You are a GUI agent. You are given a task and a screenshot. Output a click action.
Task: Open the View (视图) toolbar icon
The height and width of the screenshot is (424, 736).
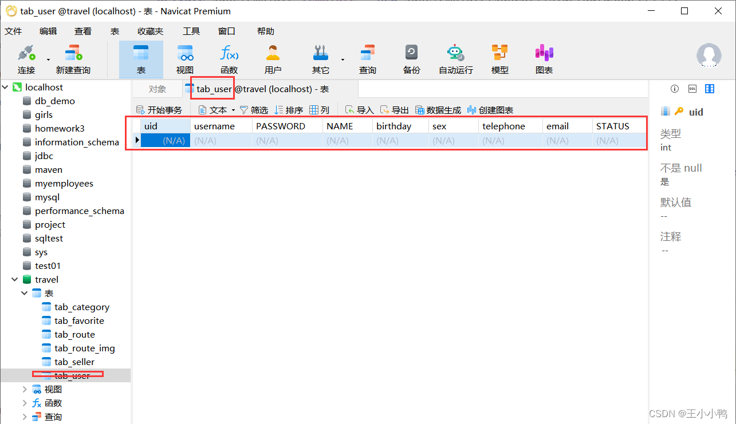[x=185, y=59]
